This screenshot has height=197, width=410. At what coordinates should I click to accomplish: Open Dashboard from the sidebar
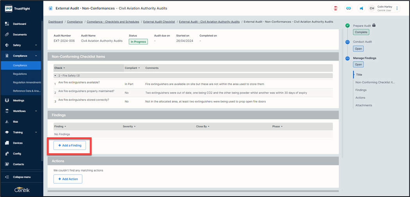20,24
